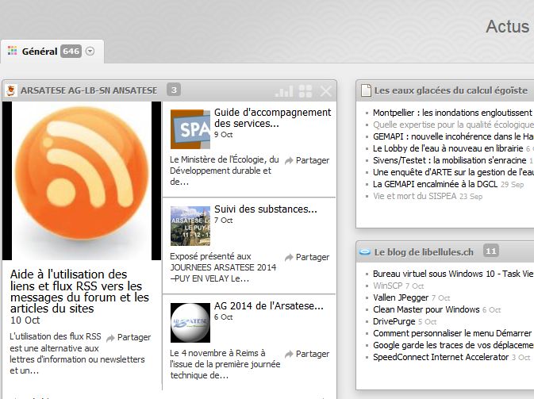Open ARSATESE AG-LB-SN ANSATESE widget title
534x399 pixels.
point(89,90)
